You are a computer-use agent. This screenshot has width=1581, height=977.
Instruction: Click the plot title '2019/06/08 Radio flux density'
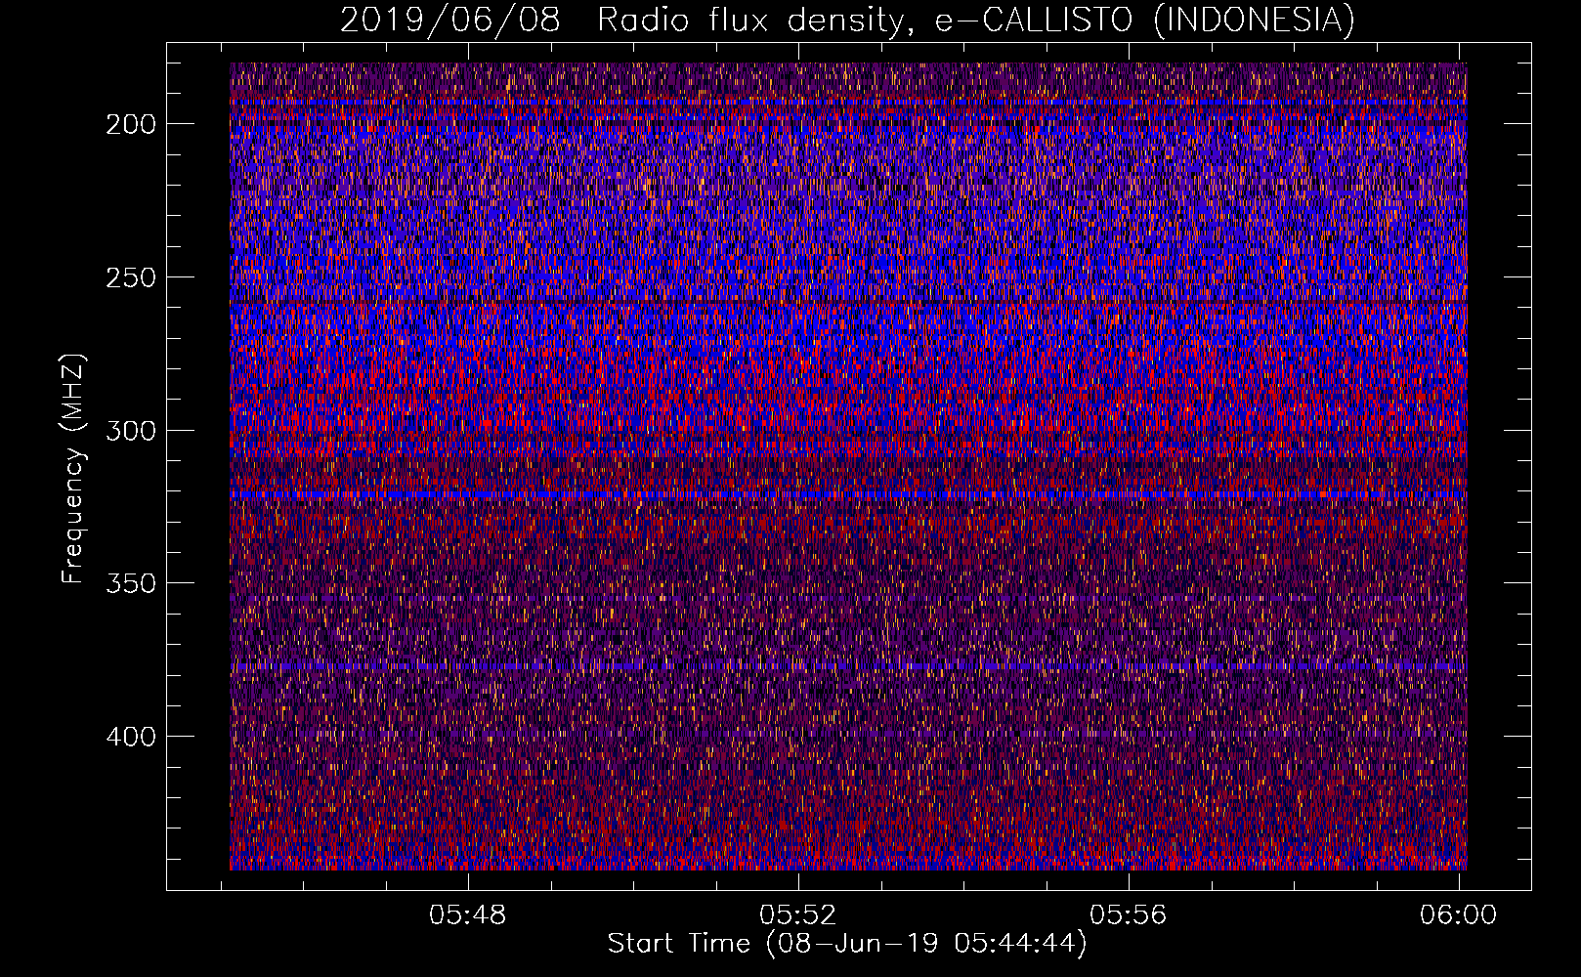(x=847, y=20)
